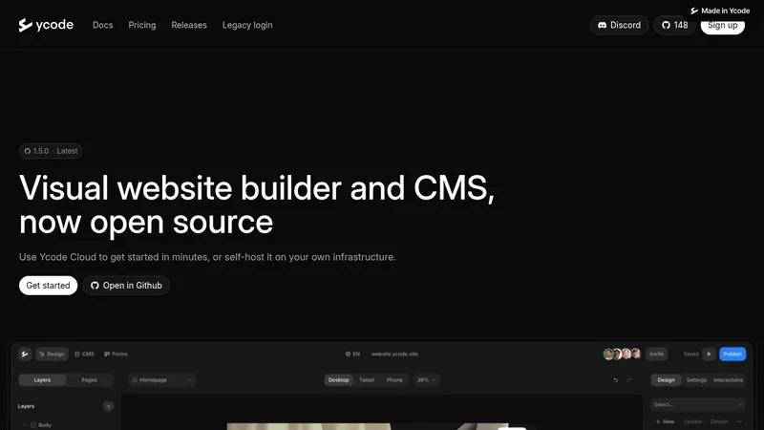Viewport: 764px width, 430px height.
Task: Click the Made in Ycode badge
Action: pos(720,11)
